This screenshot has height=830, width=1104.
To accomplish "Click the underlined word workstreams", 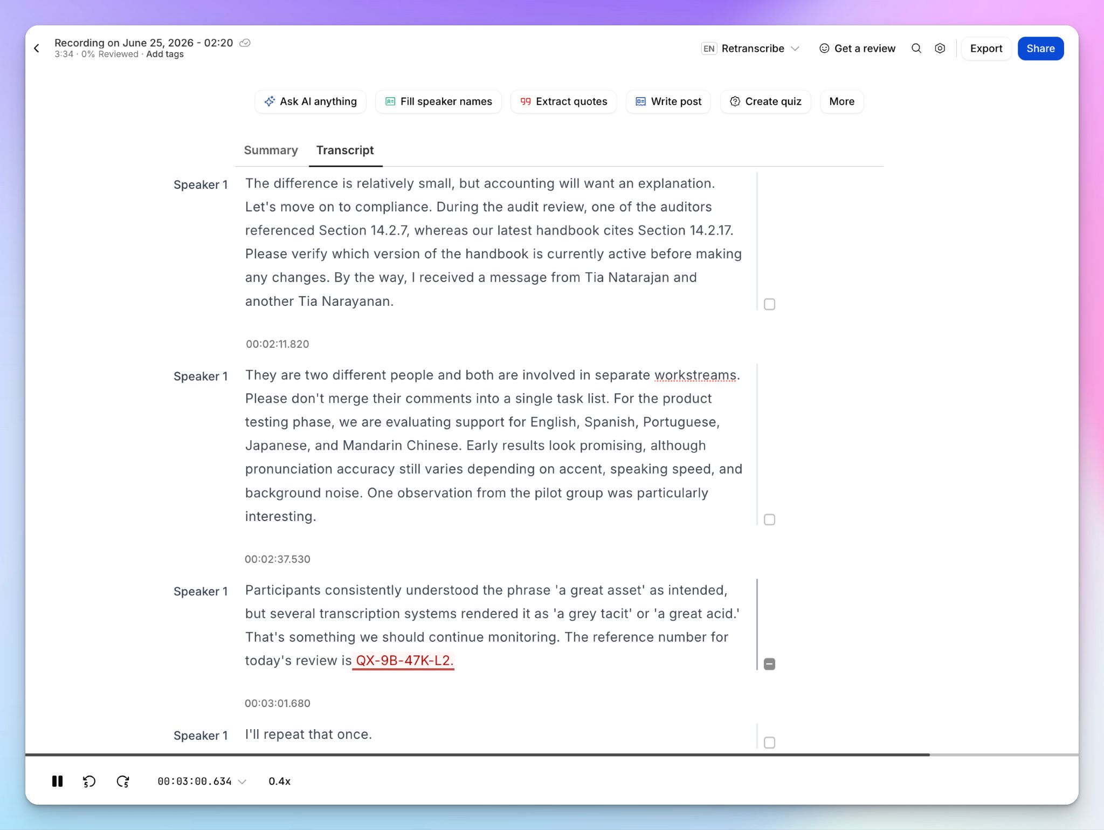I will coord(695,375).
